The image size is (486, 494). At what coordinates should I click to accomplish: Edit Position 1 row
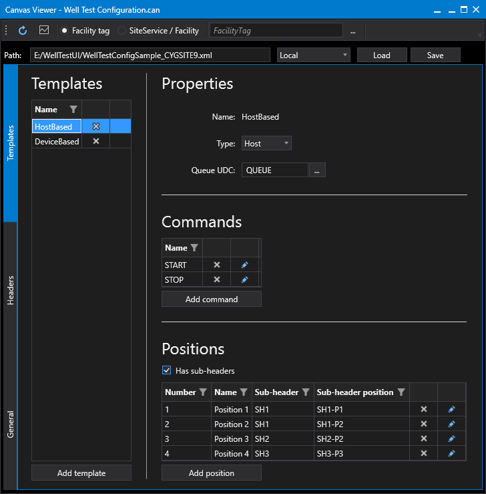[451, 409]
